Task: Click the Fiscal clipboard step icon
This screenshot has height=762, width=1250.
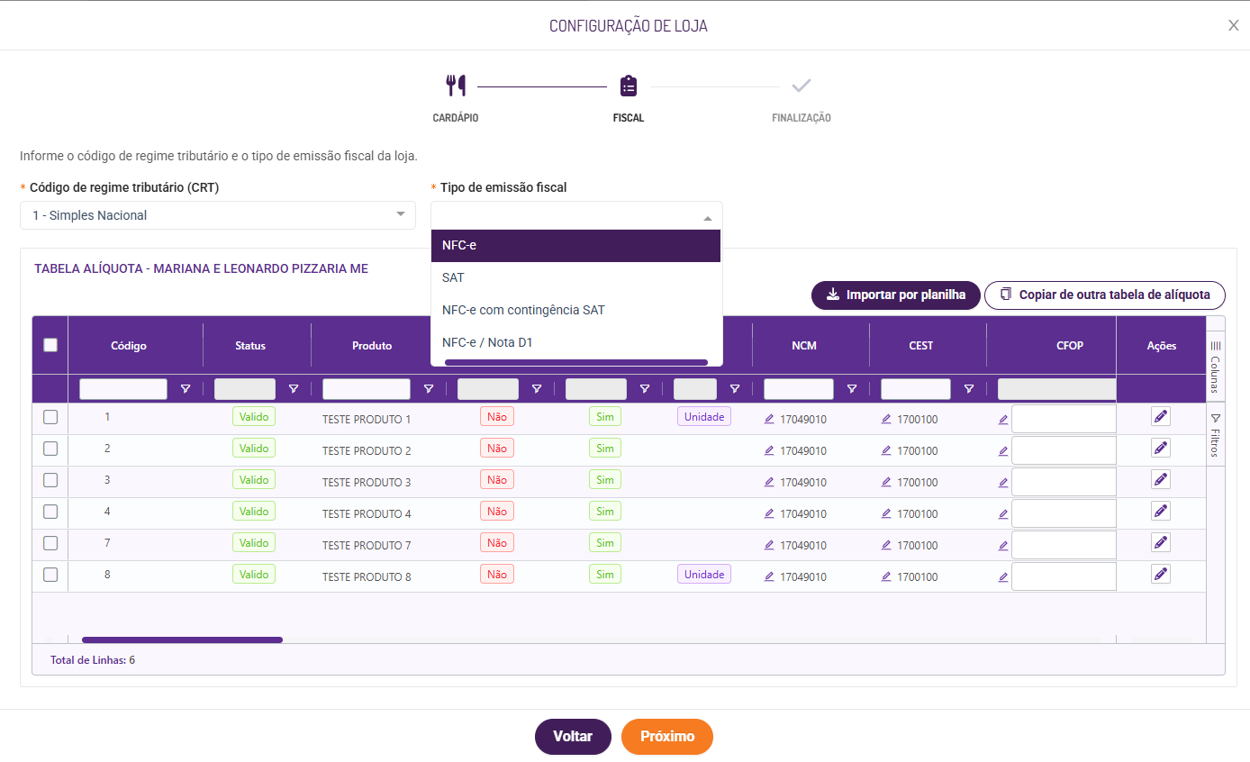Action: click(629, 86)
